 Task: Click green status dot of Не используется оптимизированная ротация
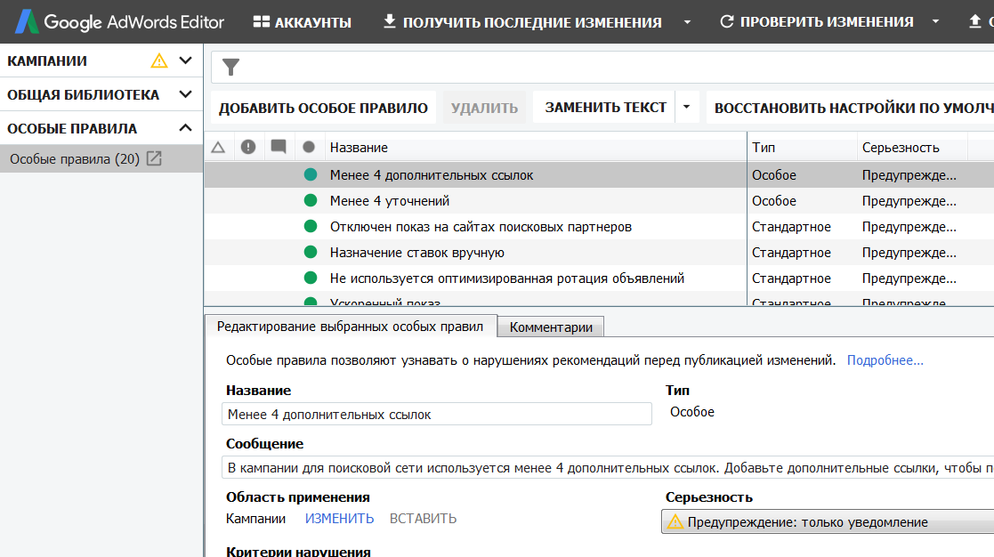310,278
